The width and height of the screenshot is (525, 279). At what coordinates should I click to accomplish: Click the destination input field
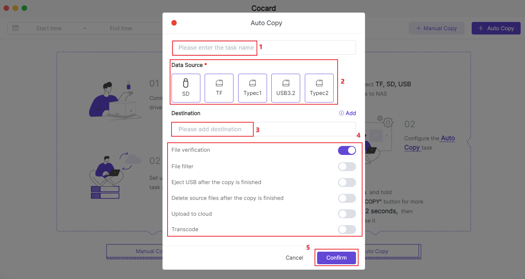point(264,129)
